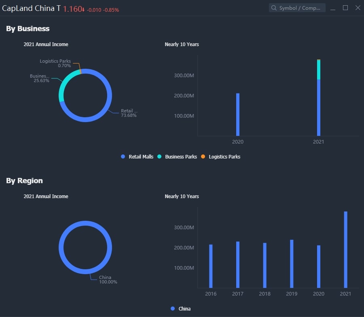Viewport: 364px width, 317px height.
Task: Maximize the CapLand China window
Action: point(345,8)
